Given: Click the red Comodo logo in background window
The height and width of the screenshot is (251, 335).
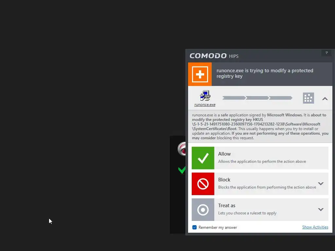Looking at the screenshot, I should tap(182, 149).
